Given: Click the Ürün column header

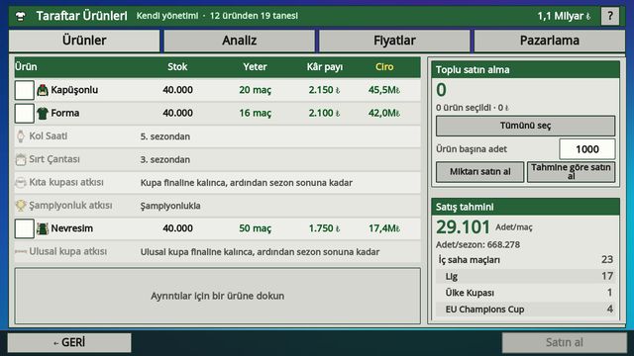Looking at the screenshot, I should (x=26, y=67).
